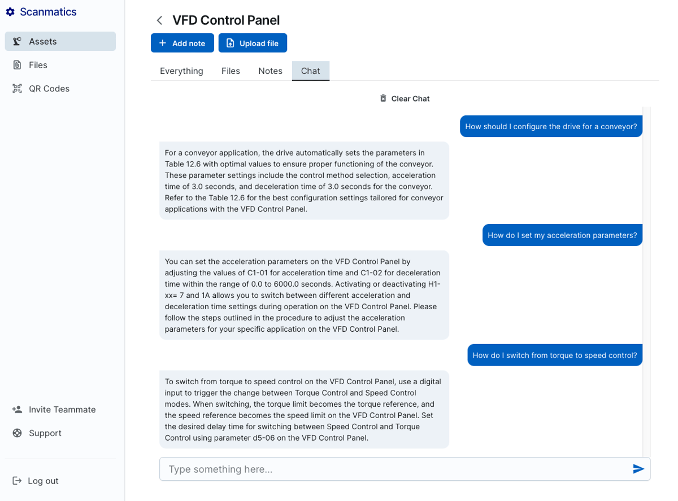The height and width of the screenshot is (501, 678).
Task: Click the Add note button
Action: tap(182, 43)
